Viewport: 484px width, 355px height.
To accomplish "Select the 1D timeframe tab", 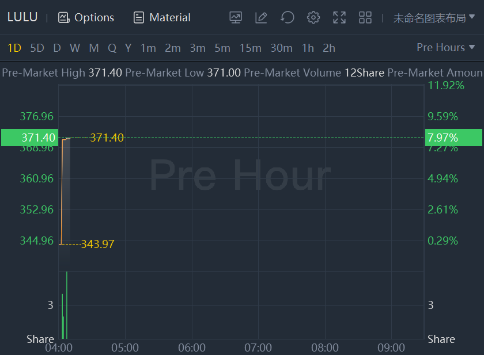I will (14, 48).
